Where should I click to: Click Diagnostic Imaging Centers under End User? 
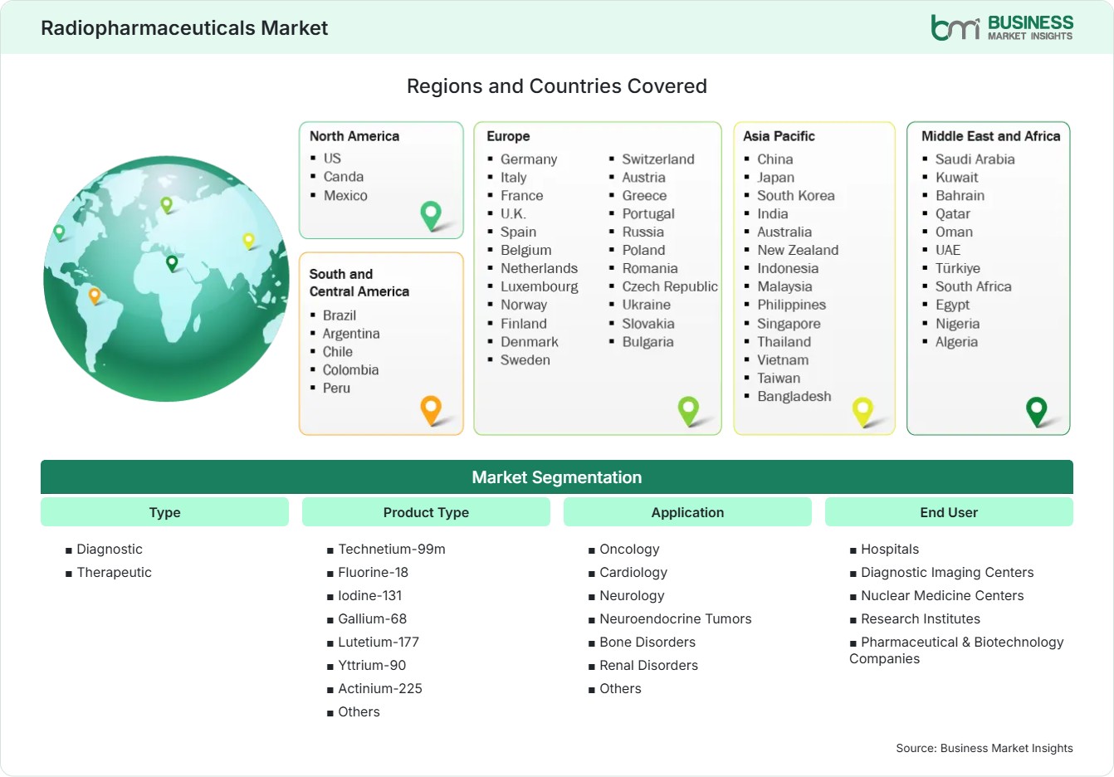tap(947, 573)
